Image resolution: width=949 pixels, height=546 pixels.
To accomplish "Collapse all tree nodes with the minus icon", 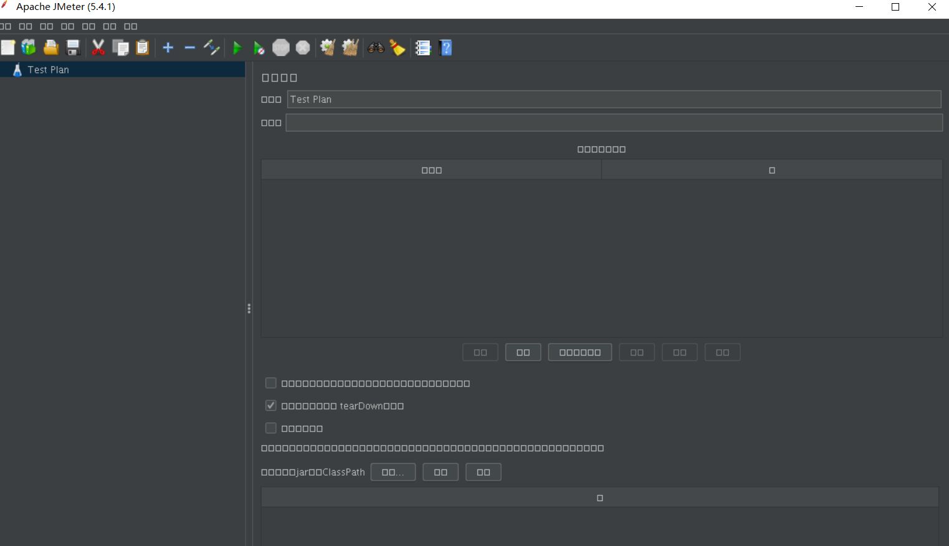I will click(190, 48).
